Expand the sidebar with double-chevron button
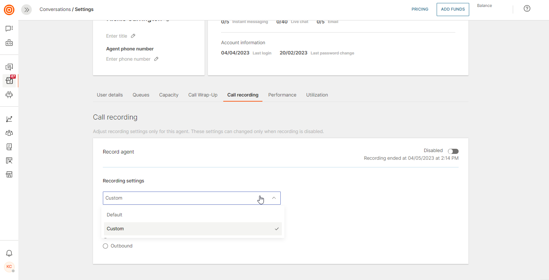This screenshot has height=280, width=549. click(x=26, y=10)
